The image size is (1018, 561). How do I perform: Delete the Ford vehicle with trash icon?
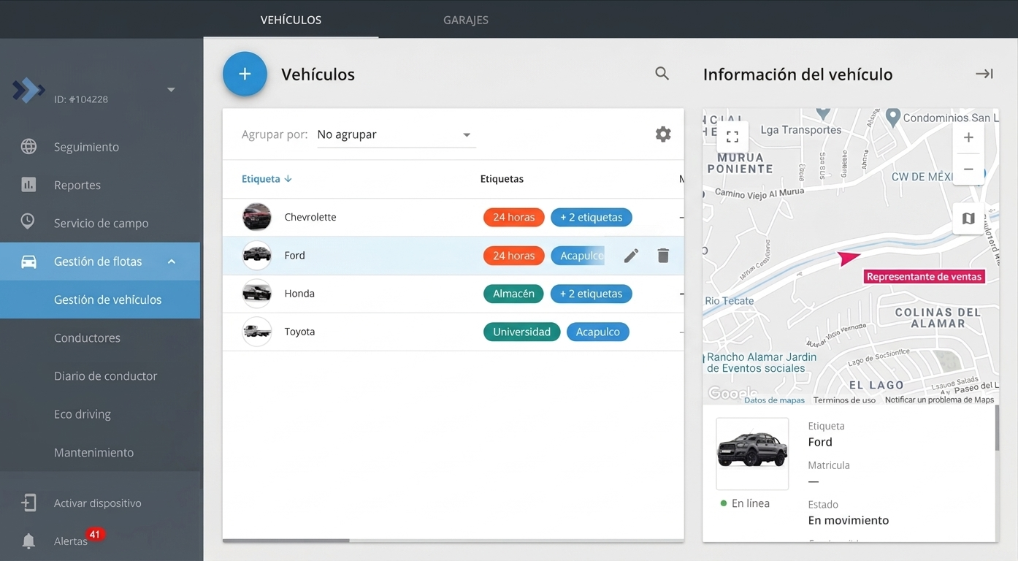(x=663, y=256)
